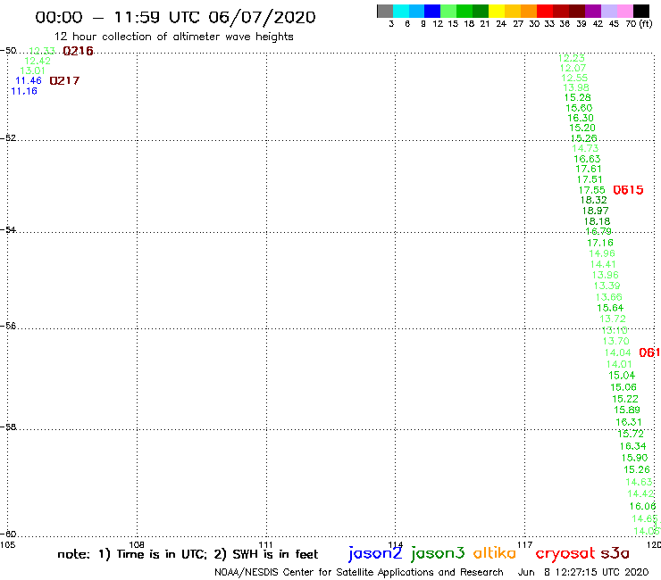Click the 16.34 wave height value

632,446
